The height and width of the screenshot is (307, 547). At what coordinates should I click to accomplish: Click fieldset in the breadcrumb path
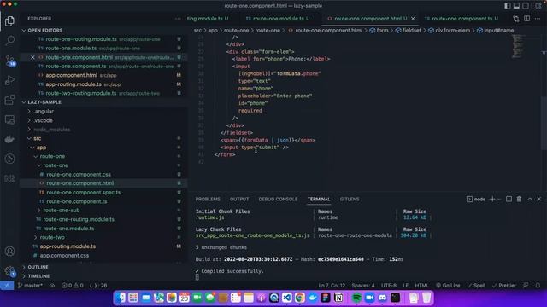click(412, 31)
